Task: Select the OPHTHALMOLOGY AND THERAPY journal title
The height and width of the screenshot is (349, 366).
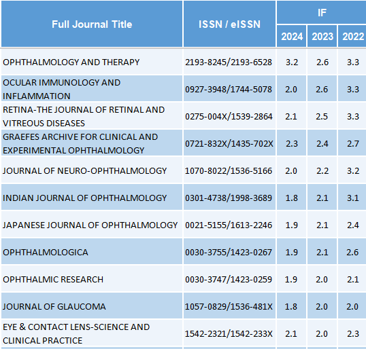Action: click(71, 62)
